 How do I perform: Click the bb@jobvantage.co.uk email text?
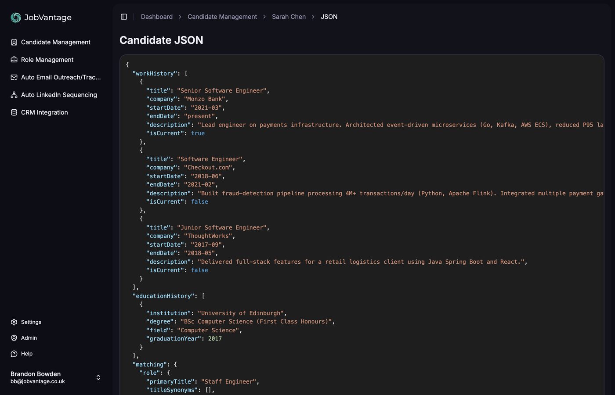(x=38, y=381)
